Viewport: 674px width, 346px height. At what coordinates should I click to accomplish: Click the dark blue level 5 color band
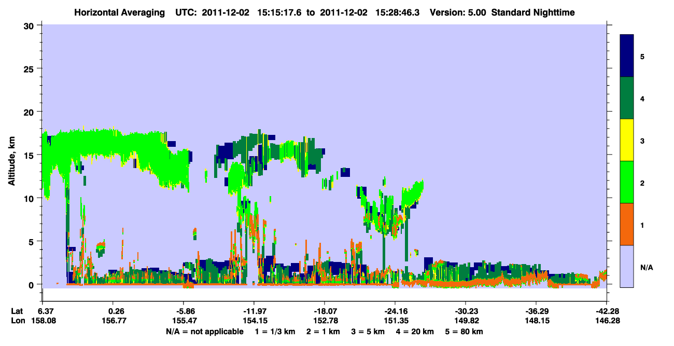tap(627, 56)
